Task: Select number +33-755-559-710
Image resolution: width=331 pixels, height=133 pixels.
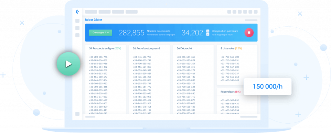Action: click(186, 97)
